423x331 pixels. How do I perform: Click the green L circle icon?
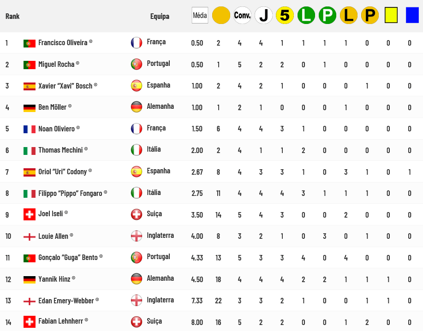tap(306, 15)
